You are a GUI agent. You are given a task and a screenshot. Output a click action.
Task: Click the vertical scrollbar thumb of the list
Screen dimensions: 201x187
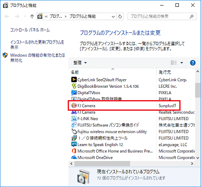point(197,90)
